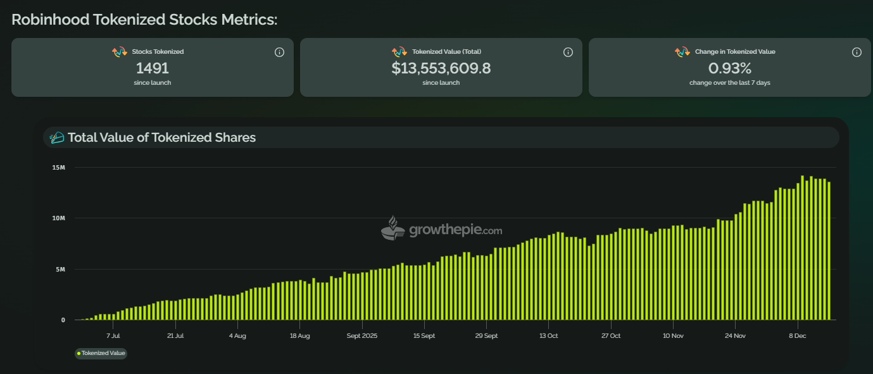
Task: Click info icon on Stocks Tokenized card
Action: [279, 53]
